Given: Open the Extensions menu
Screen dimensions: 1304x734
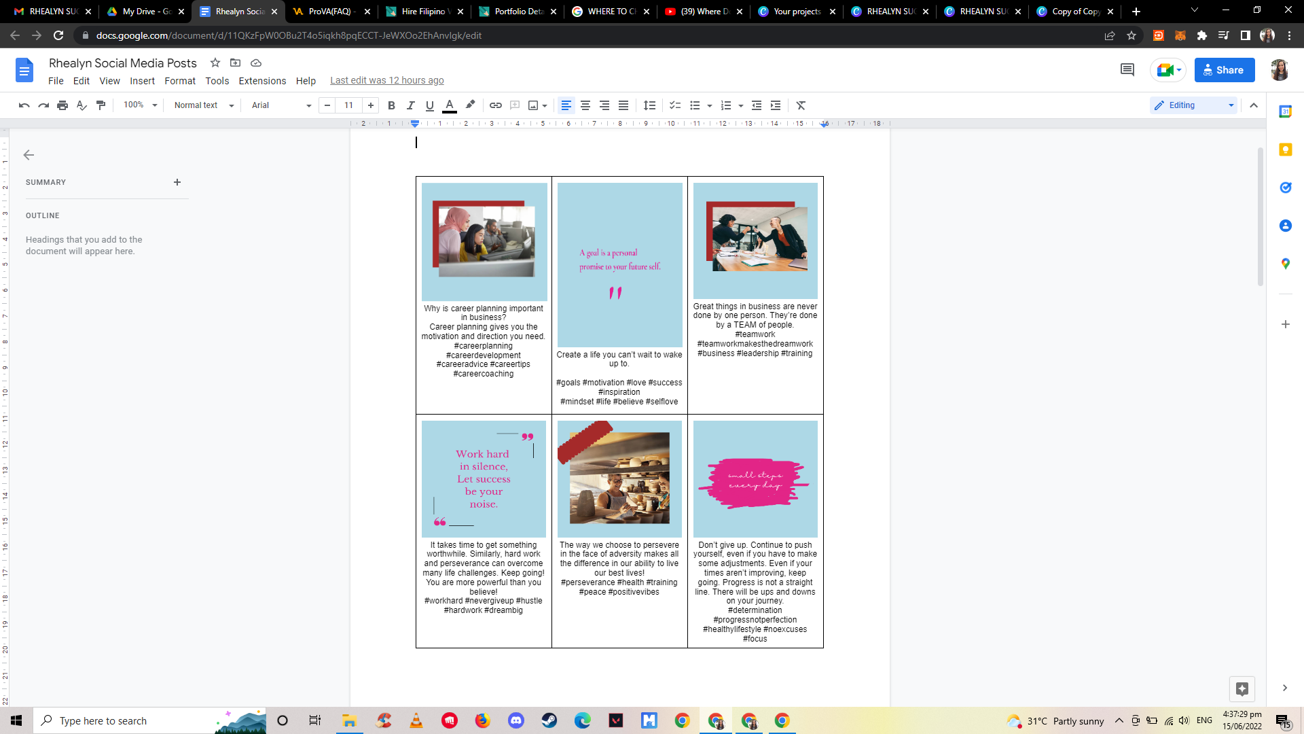Looking at the screenshot, I should click(262, 81).
